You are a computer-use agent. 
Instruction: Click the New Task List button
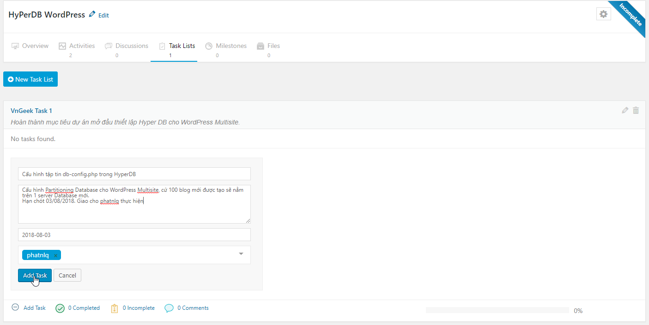(30, 79)
